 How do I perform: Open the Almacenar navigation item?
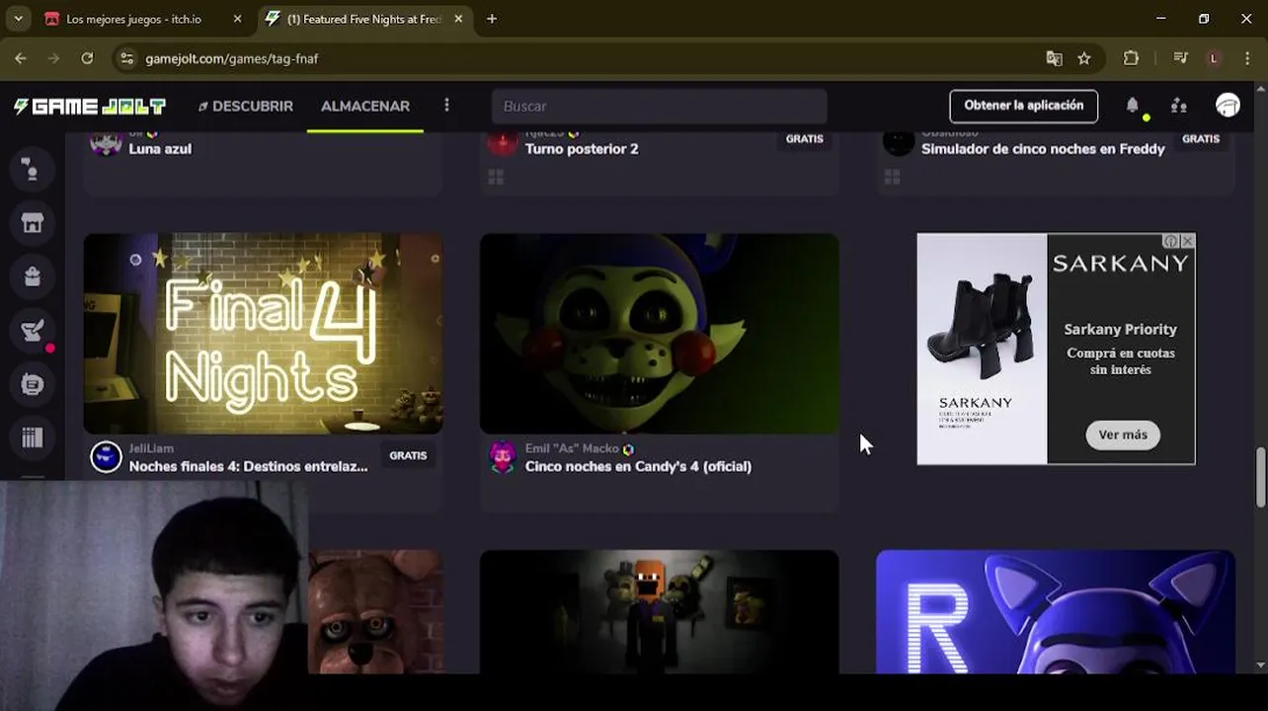(365, 106)
